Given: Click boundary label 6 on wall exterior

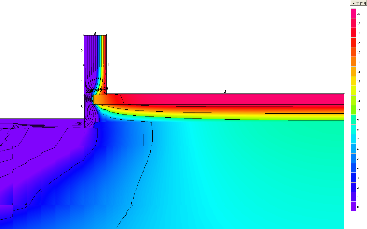Looking at the screenshot, I should [x=82, y=50].
